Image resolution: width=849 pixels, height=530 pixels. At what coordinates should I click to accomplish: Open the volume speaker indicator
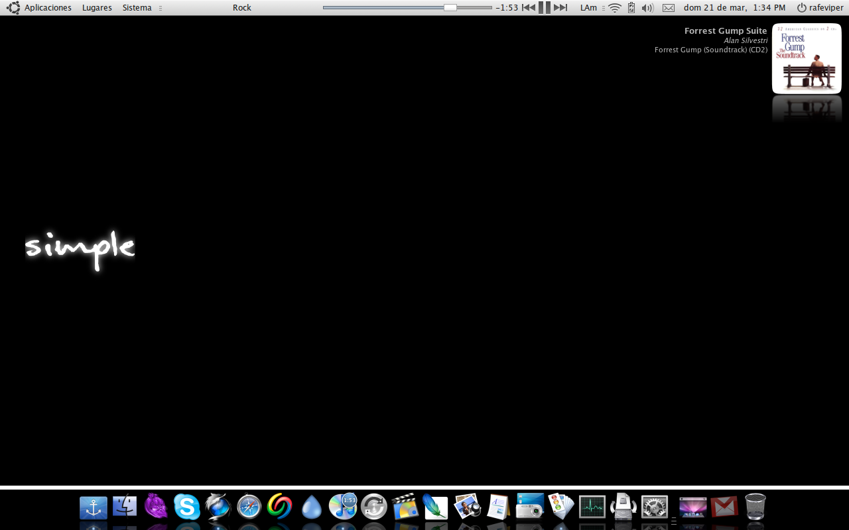click(x=648, y=8)
